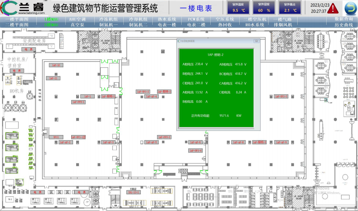
Task: Close the meter data popup window
Action: pyautogui.click(x=256, y=41)
